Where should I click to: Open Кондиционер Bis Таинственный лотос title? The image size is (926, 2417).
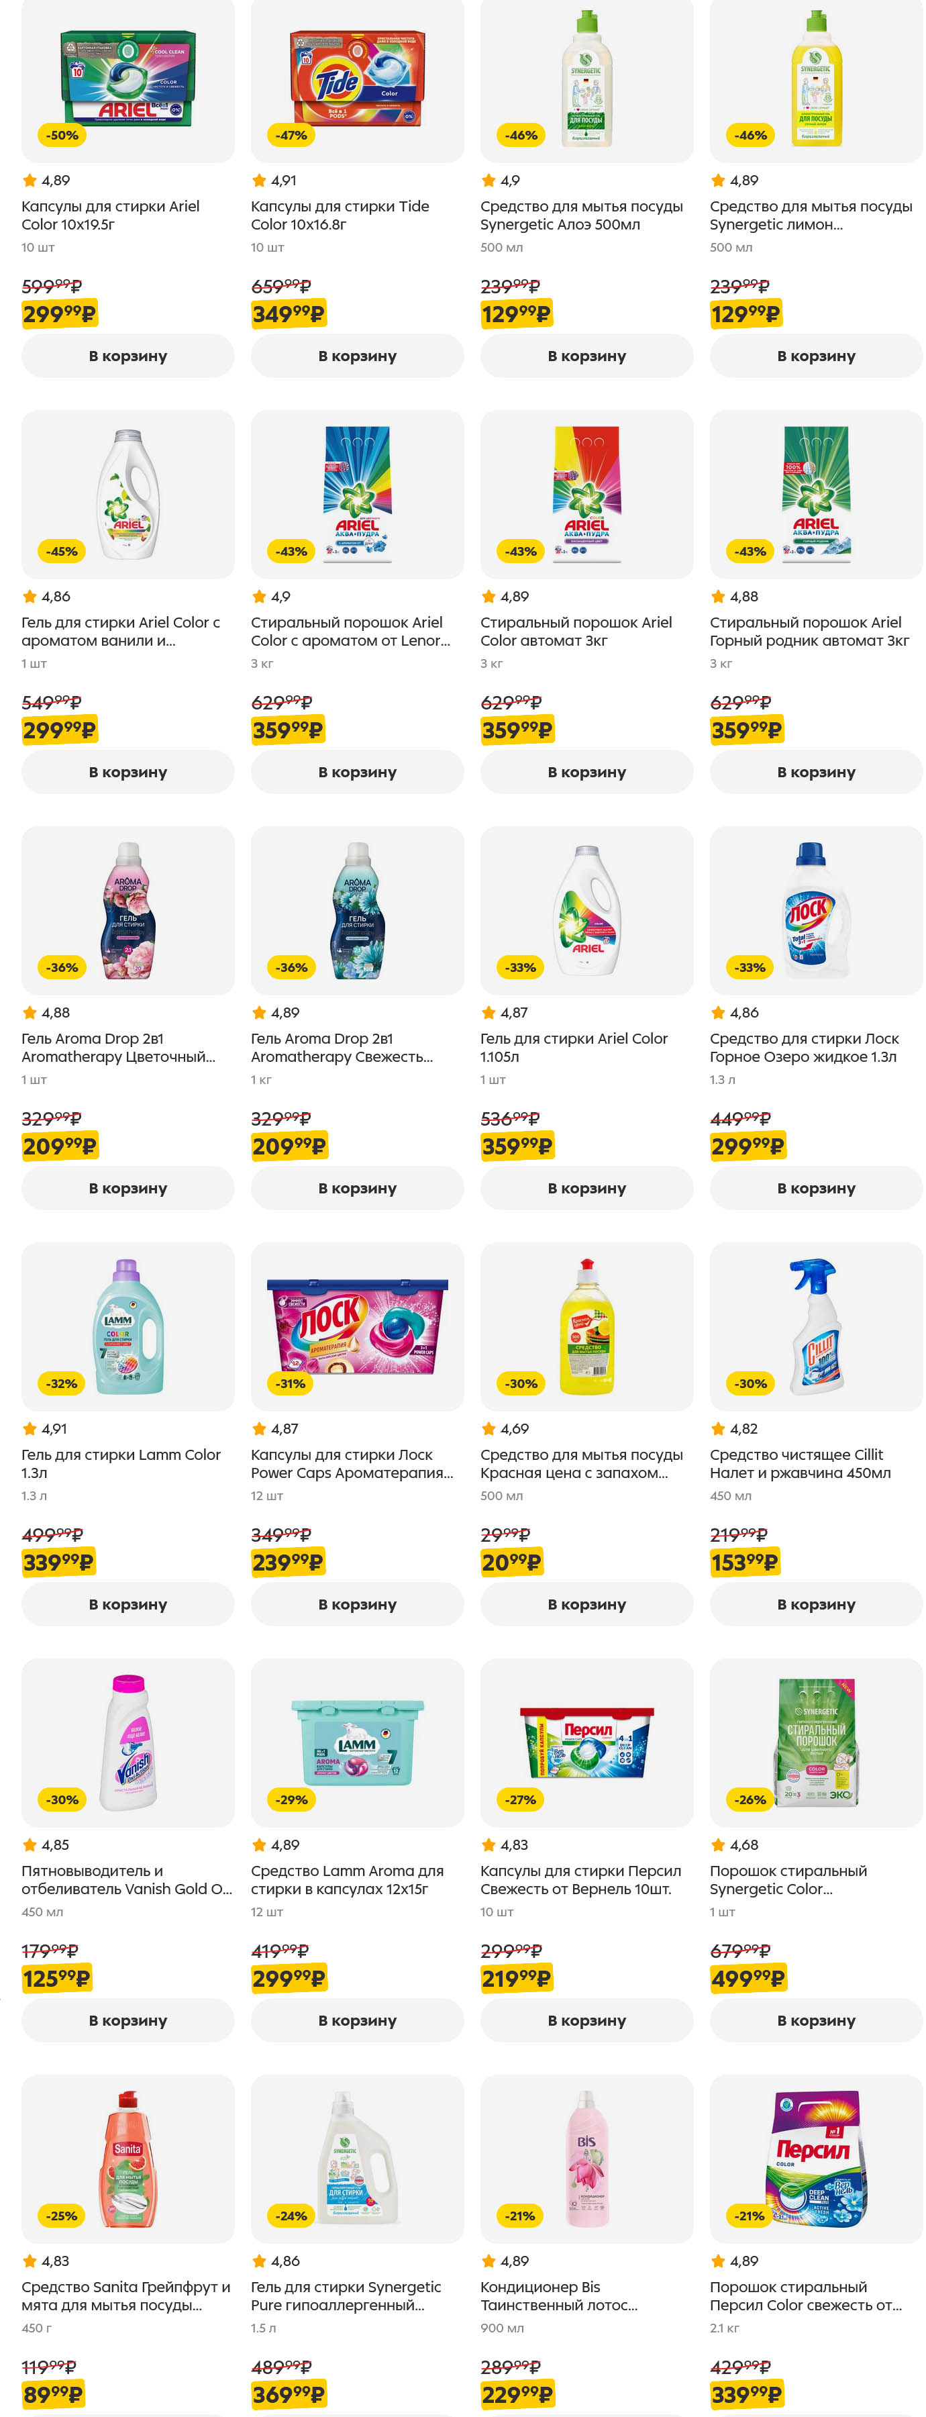pos(558,2295)
